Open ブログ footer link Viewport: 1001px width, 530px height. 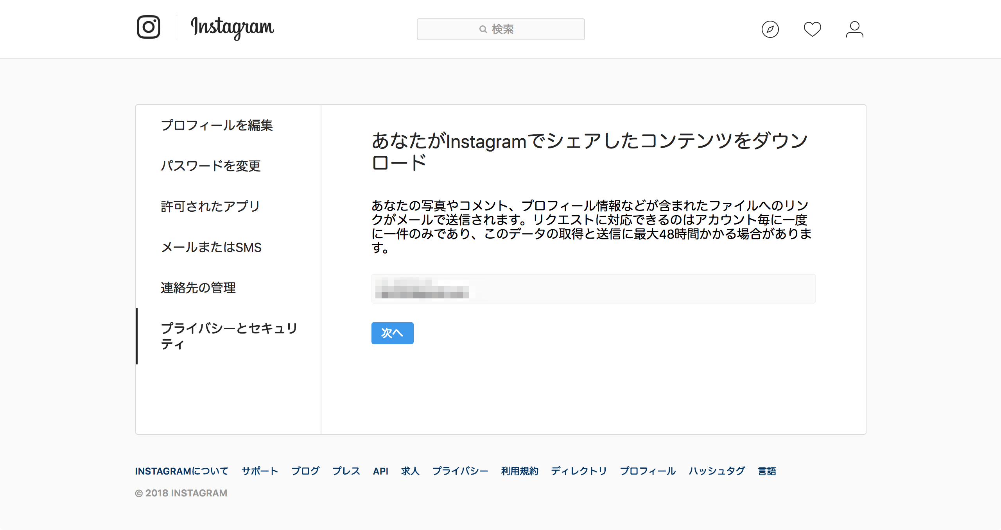point(305,471)
